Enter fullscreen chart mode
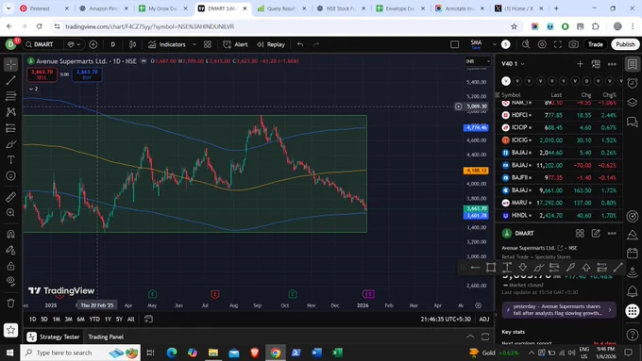Viewport: 642px width, 361px height. pos(558,44)
